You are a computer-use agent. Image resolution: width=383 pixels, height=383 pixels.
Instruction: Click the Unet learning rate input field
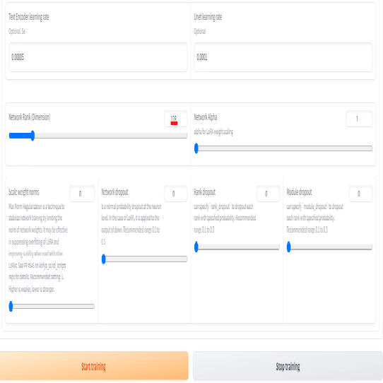point(283,57)
